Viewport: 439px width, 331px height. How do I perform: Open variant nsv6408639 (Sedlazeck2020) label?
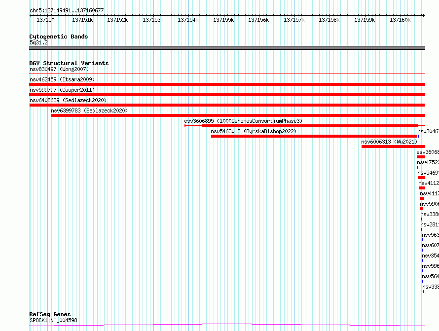[68, 100]
